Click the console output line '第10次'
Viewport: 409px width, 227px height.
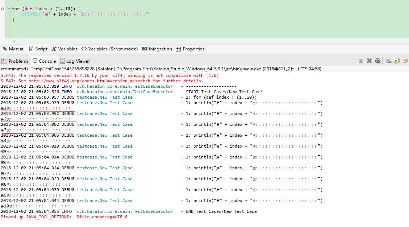pyautogui.click(x=37, y=206)
